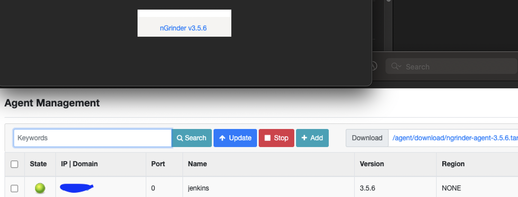Click the blue redacted IP address entry
This screenshot has width=518, height=197.
(76, 188)
